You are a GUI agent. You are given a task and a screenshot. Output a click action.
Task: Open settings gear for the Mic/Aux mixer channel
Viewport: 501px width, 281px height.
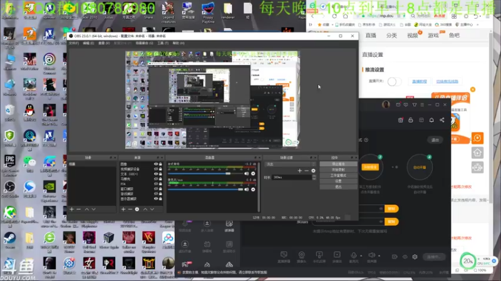click(x=253, y=190)
